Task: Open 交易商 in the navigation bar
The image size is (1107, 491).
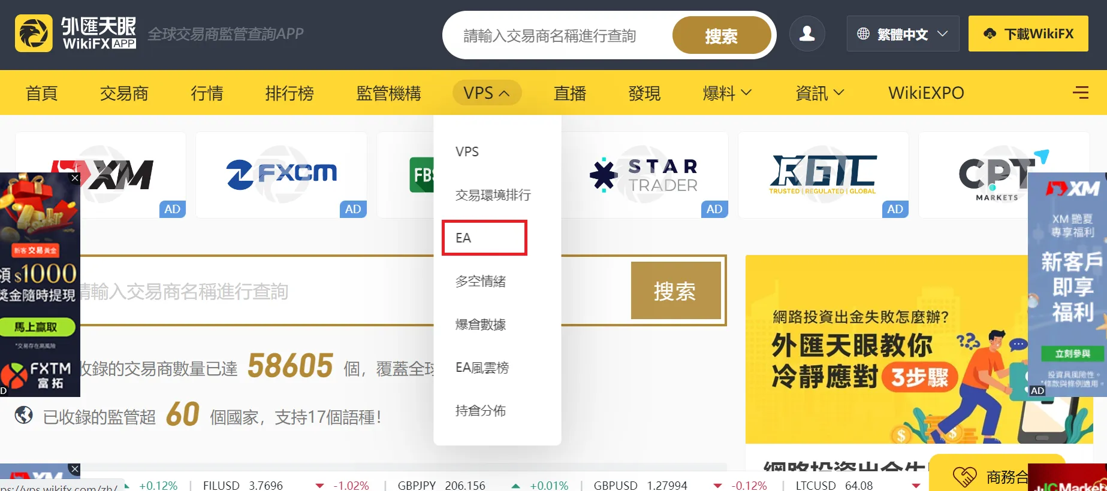Action: point(124,93)
